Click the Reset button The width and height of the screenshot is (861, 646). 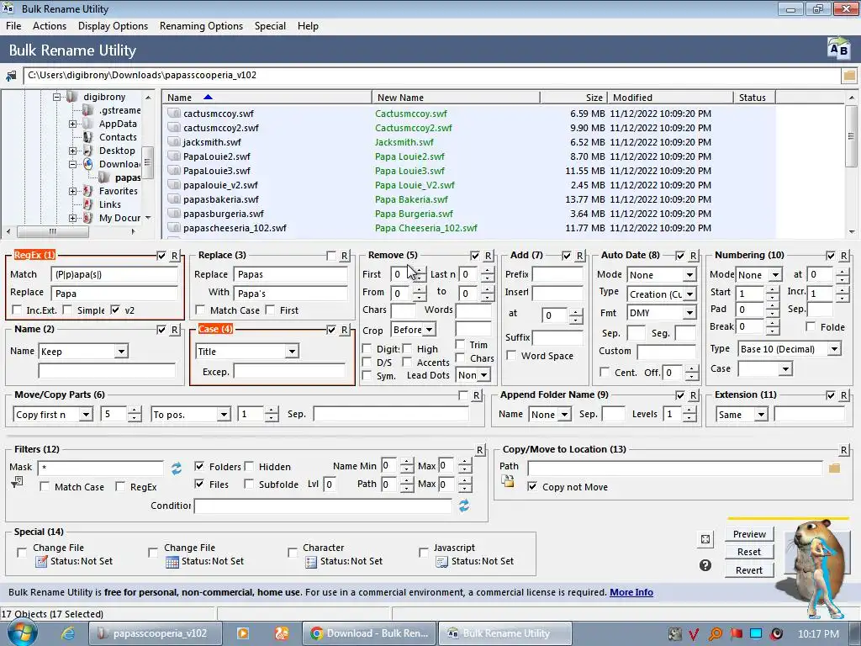click(x=749, y=552)
